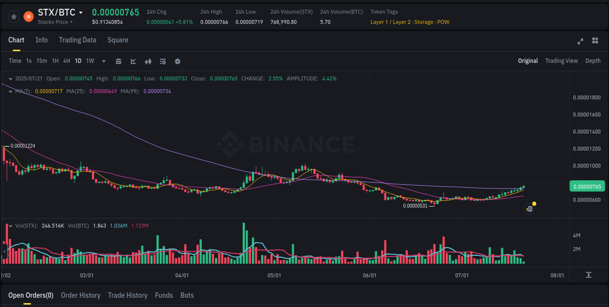Click the STX token logo icon
The height and width of the screenshot is (307, 609).
pyautogui.click(x=28, y=16)
